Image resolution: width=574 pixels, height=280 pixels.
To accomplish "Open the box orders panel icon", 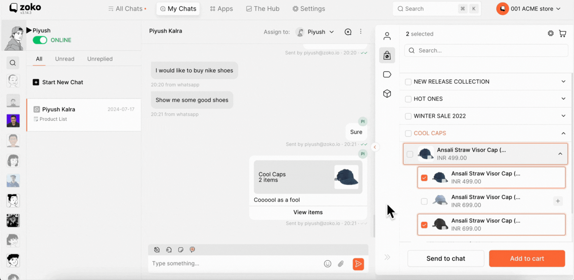I will (387, 93).
